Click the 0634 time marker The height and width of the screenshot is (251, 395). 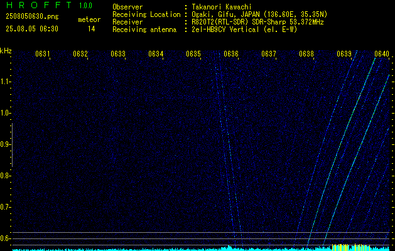[x=156, y=54]
